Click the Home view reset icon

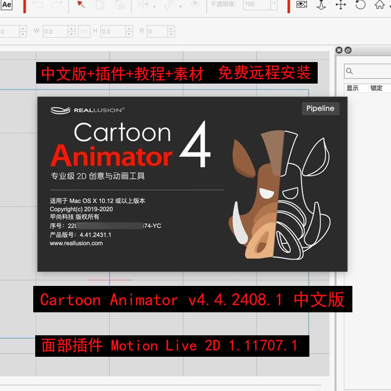click(379, 4)
